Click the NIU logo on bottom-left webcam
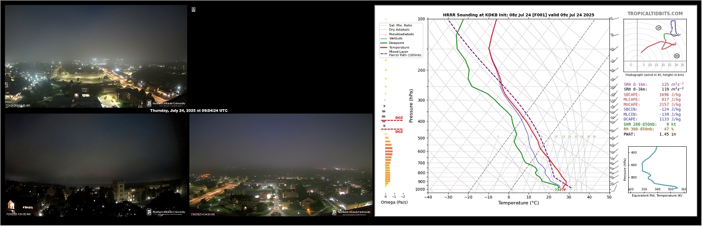Viewport: 702px width, 226px height. pos(167,212)
